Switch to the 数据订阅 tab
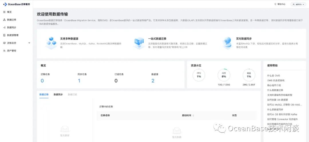Image resolution: width=309 pixels, height=142 pixels. tap(72, 95)
